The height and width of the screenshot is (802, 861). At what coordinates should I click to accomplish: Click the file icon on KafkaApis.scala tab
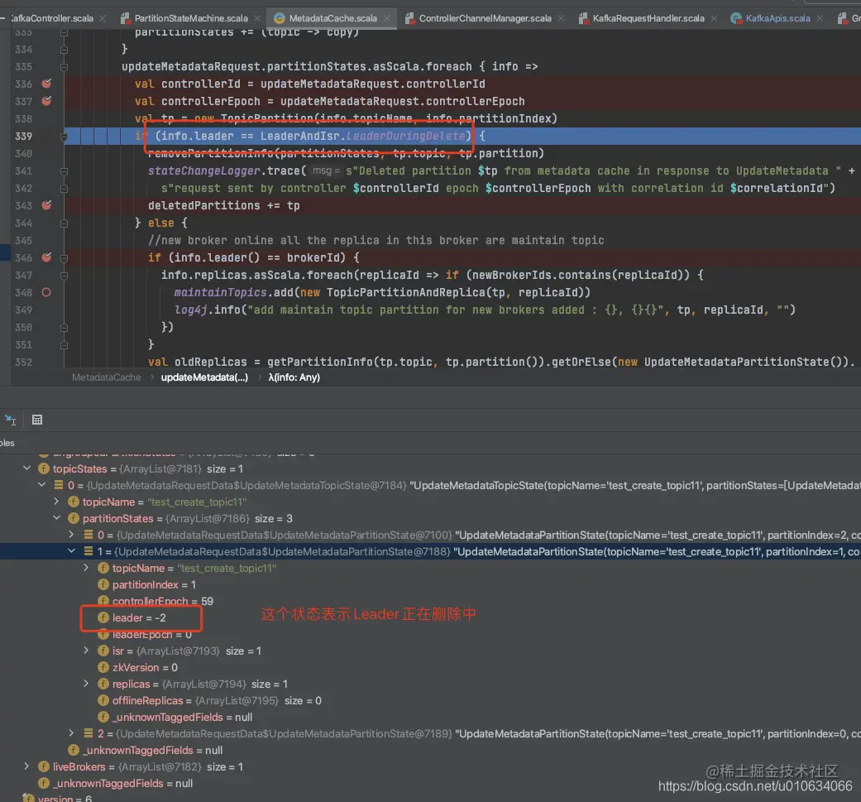pyautogui.click(x=736, y=18)
